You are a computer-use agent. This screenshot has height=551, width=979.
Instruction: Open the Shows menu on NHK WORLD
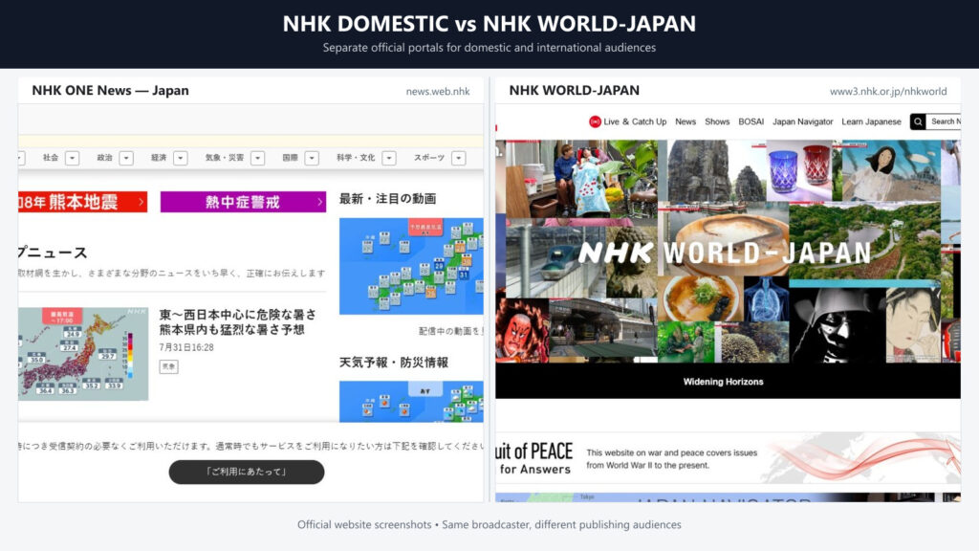pos(717,121)
